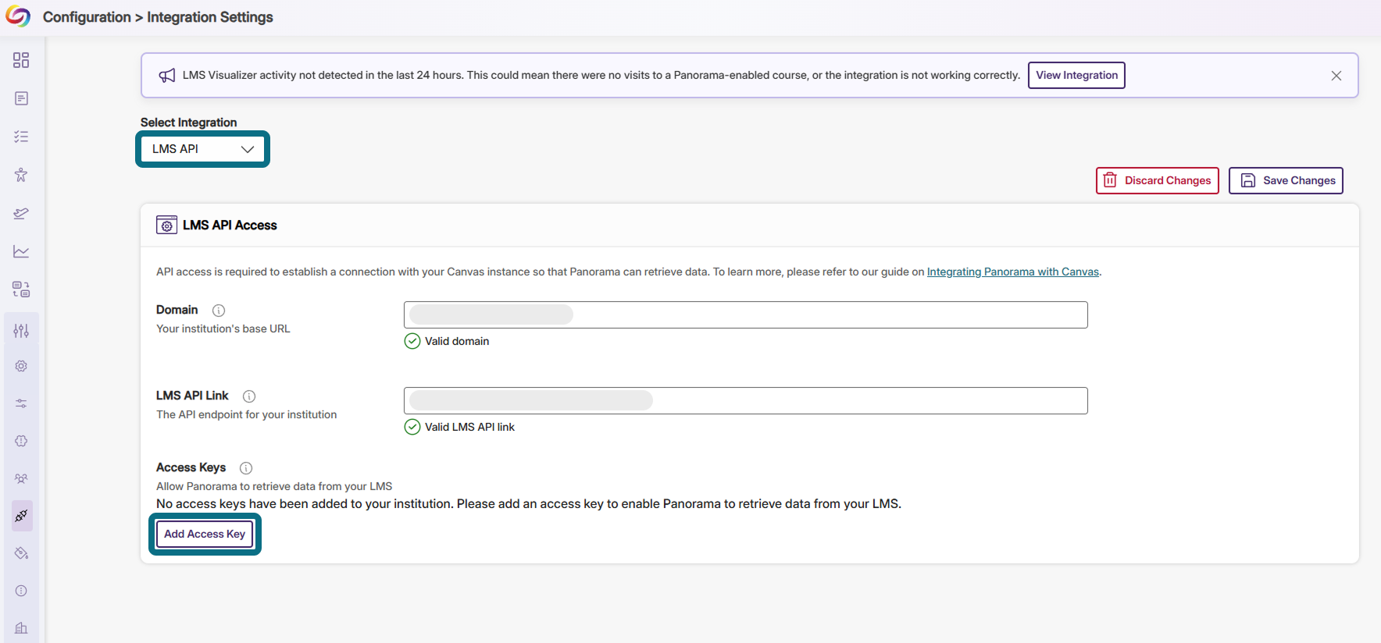
Task: Open the document page icon in sidebar
Action: [x=21, y=98]
